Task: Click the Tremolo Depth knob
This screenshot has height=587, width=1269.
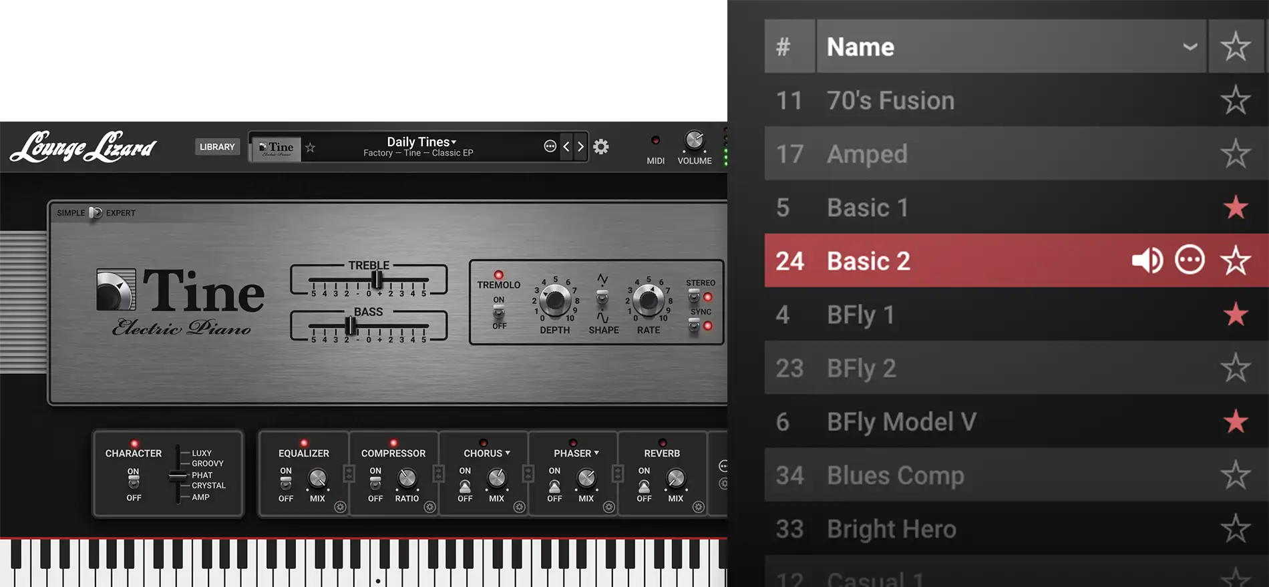Action: [x=555, y=301]
